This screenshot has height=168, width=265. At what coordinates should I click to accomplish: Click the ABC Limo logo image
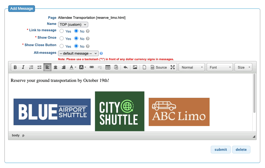[x=179, y=112]
